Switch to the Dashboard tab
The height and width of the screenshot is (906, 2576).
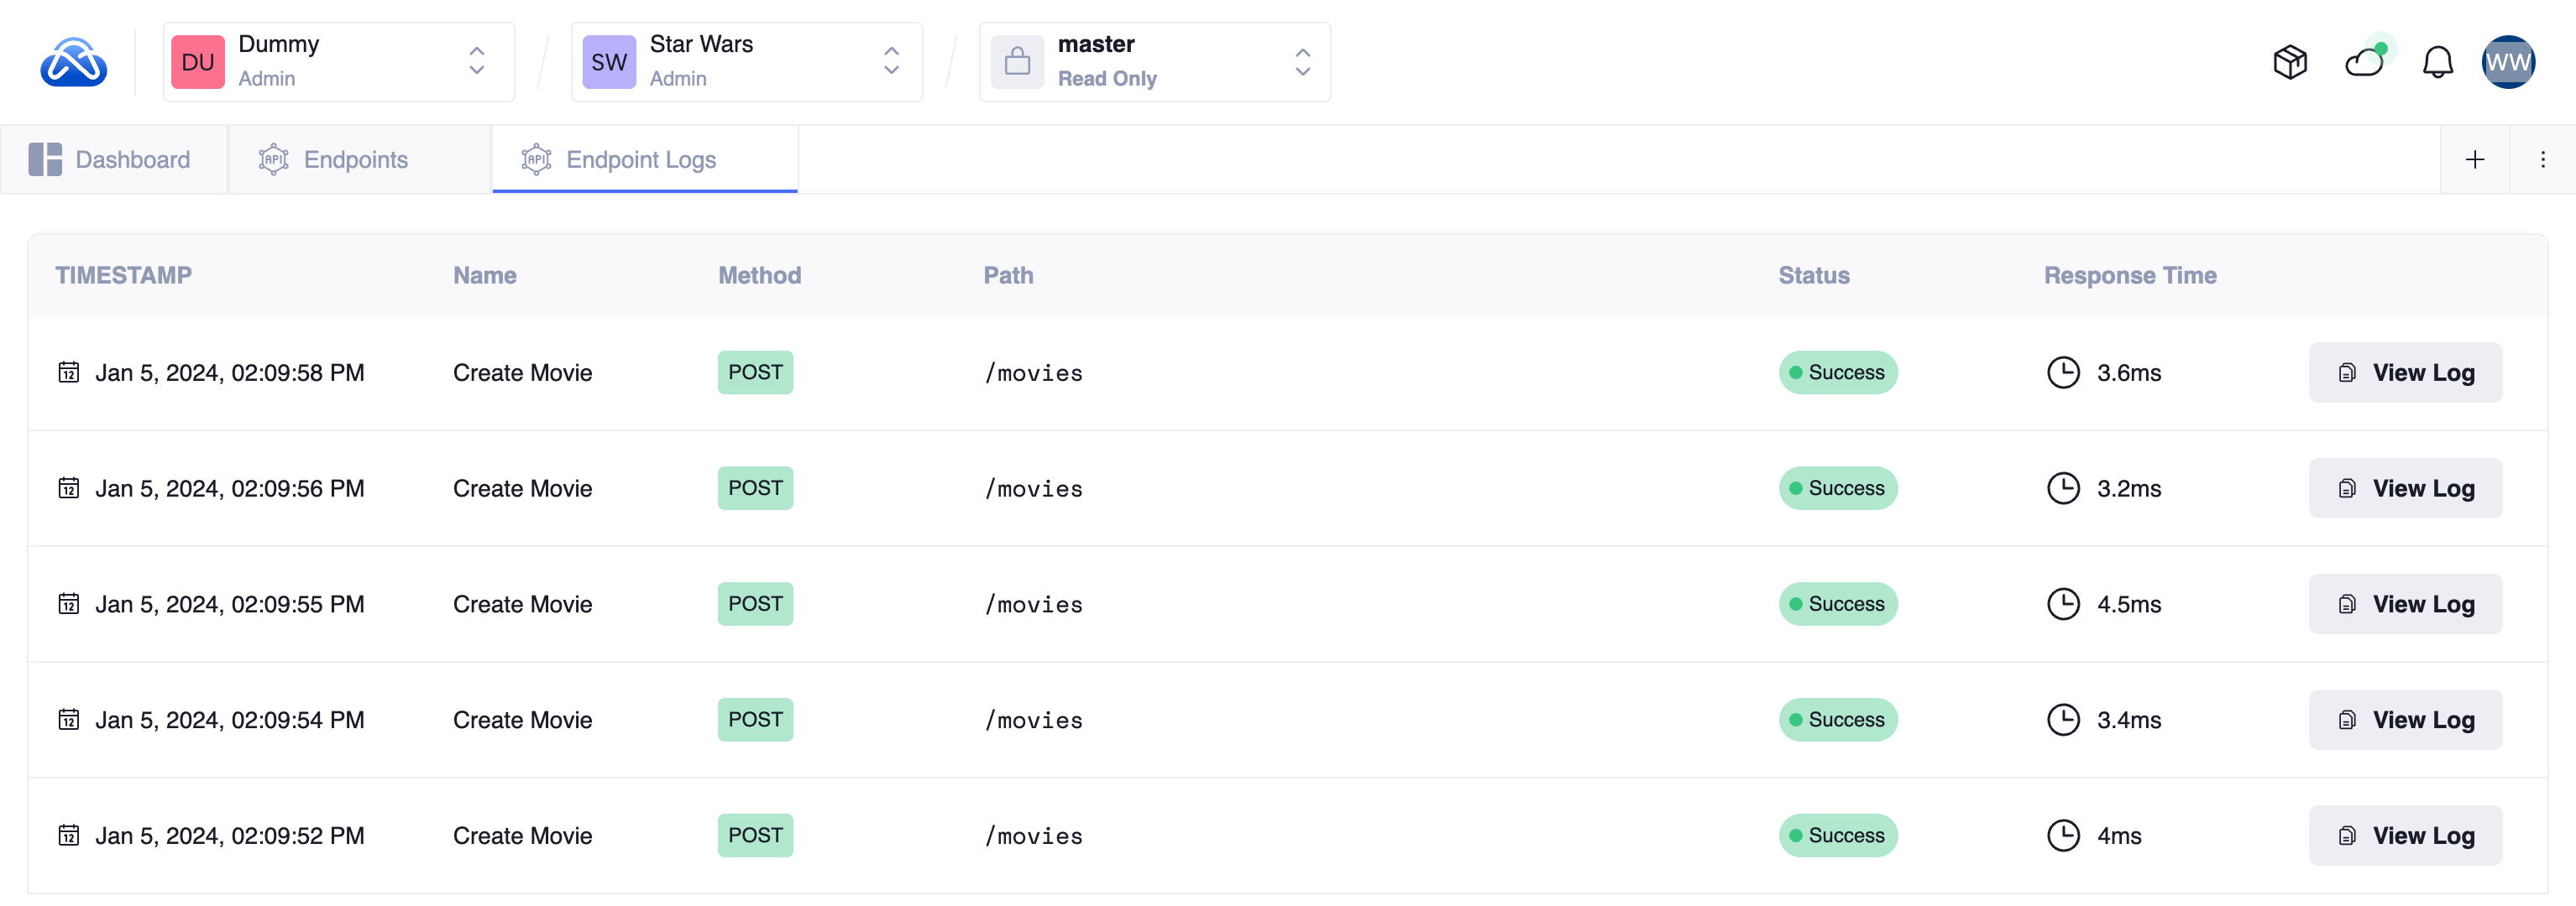coord(110,160)
